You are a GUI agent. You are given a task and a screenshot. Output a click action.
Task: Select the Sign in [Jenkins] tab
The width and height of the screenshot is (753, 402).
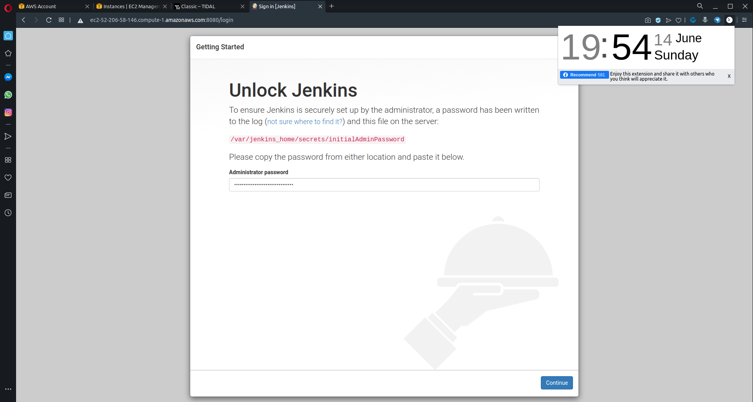287,7
